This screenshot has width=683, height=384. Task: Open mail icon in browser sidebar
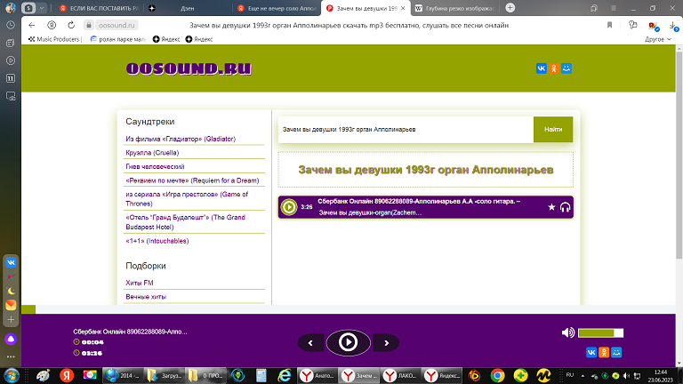coord(11,305)
